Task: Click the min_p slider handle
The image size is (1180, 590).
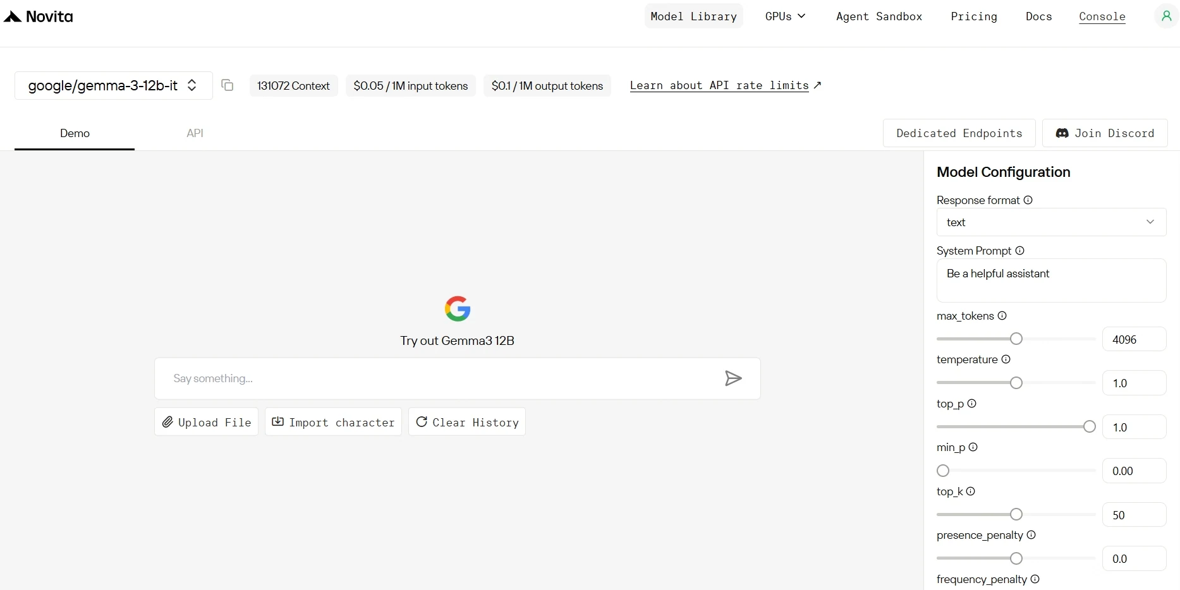Action: (943, 471)
